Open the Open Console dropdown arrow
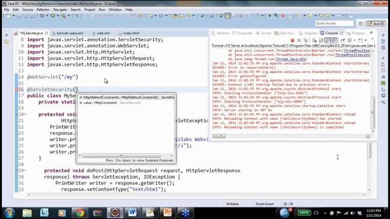The image size is (390, 219). tap(366, 40)
